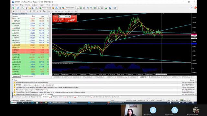The width and height of the screenshot is (207, 116).
Task: Switch timeframe to M15
Action: (x=56, y=11)
